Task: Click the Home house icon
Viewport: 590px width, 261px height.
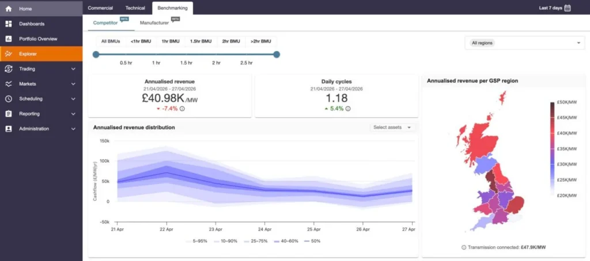Action: [x=9, y=9]
